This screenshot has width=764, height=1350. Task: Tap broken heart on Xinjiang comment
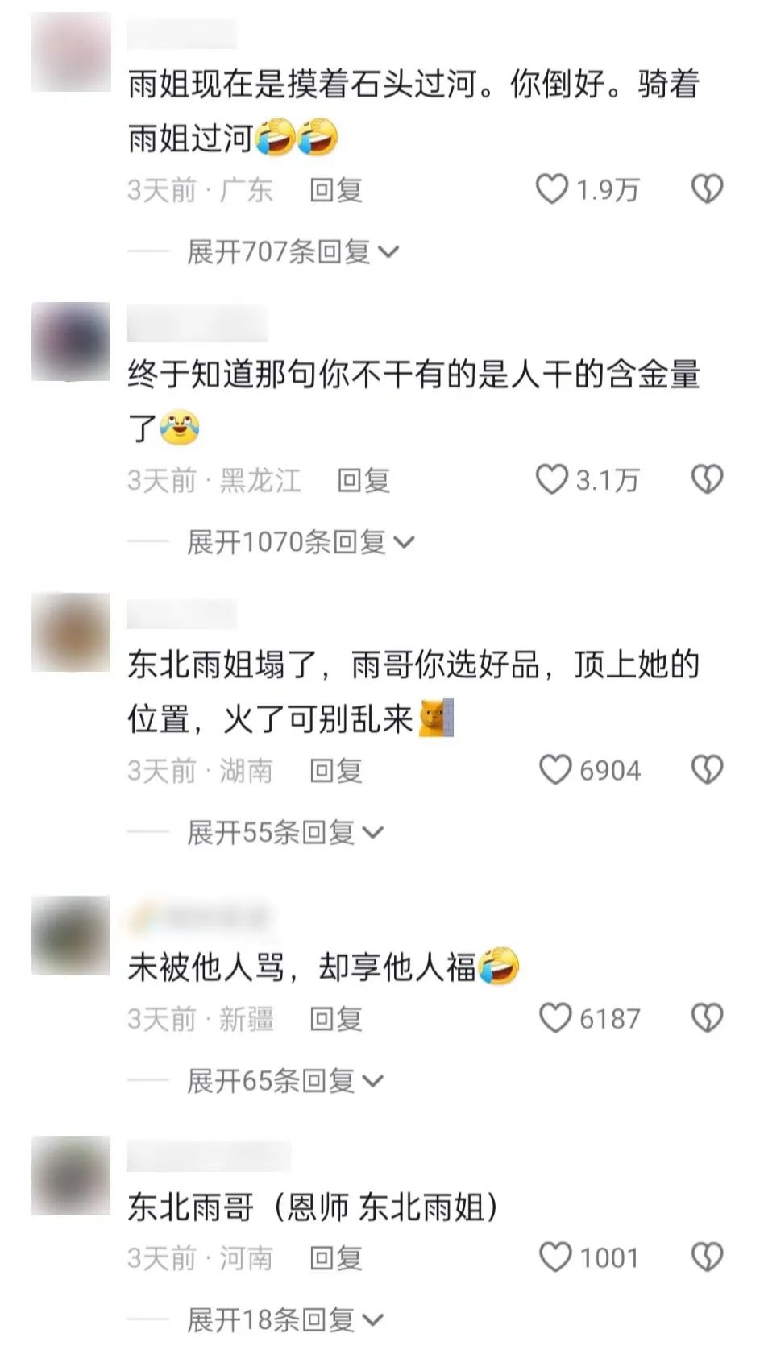pyautogui.click(x=708, y=1017)
